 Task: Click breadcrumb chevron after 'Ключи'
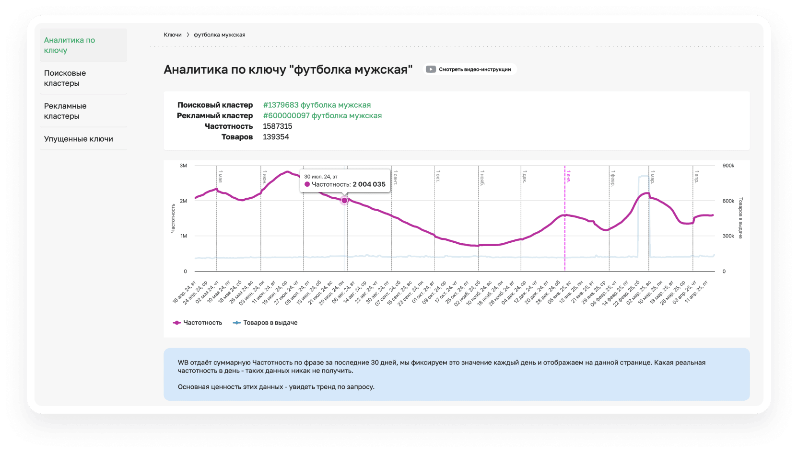pos(188,35)
